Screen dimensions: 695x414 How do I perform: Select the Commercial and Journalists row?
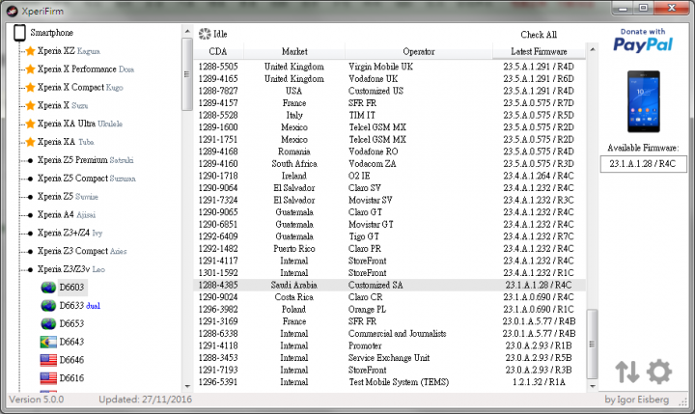pyautogui.click(x=389, y=333)
